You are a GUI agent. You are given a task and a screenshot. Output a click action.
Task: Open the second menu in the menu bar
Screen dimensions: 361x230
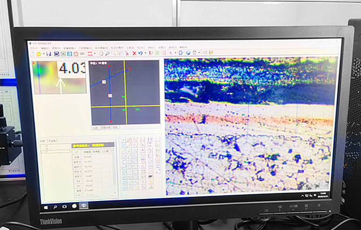click(44, 47)
